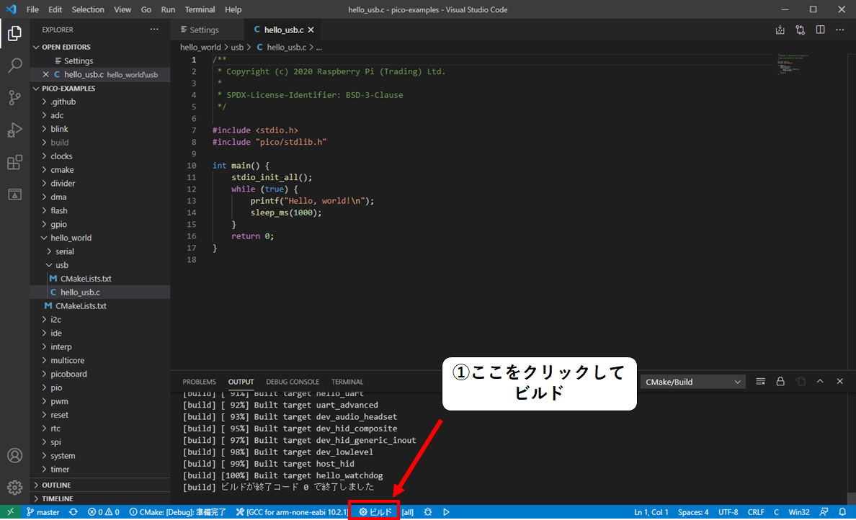Split the editor using the split icon
Image resolution: width=856 pixels, height=520 pixels.
(x=821, y=30)
